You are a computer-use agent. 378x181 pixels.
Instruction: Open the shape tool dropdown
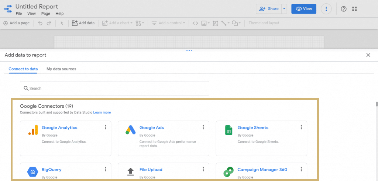(236, 23)
